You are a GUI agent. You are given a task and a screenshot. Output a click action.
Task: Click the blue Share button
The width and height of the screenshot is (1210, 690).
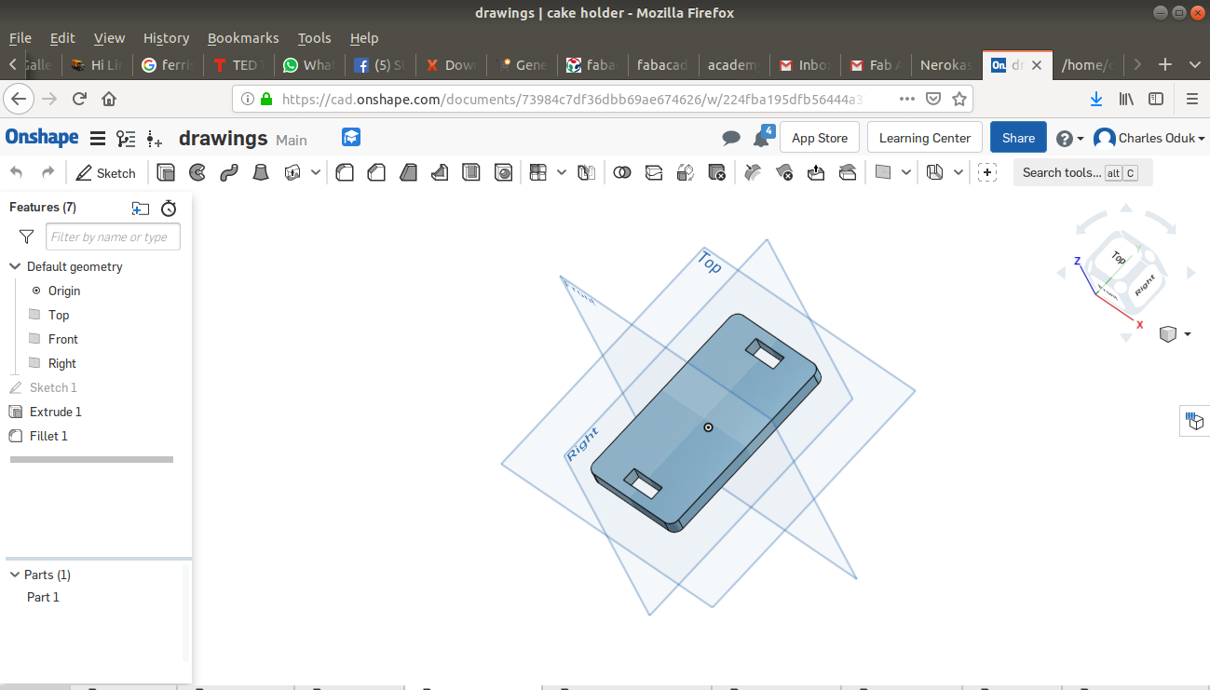[1017, 138]
